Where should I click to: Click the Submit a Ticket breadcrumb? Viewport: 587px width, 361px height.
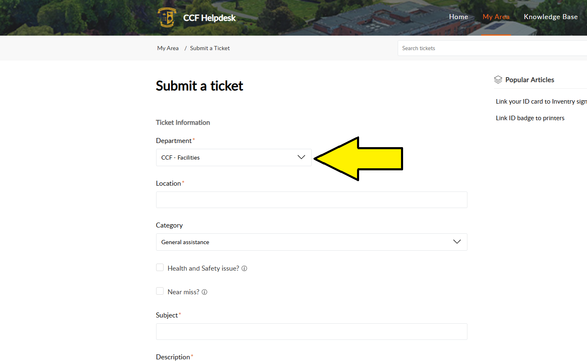[210, 48]
